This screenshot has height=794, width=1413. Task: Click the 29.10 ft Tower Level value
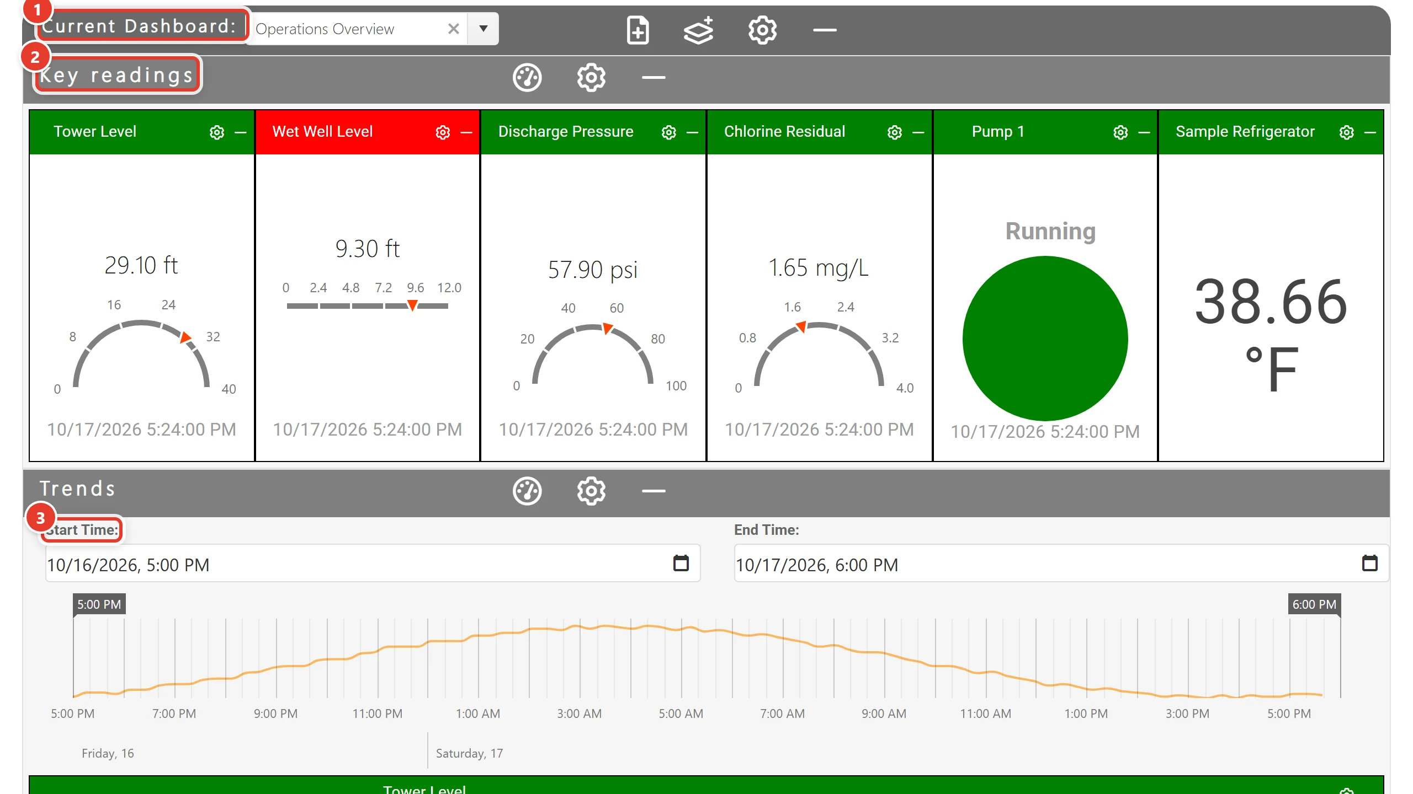[x=141, y=265]
